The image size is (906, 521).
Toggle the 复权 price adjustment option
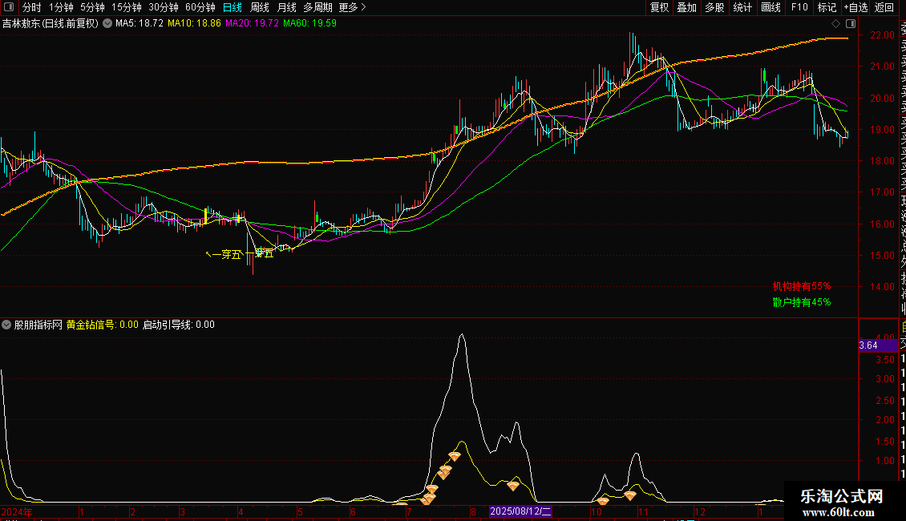(x=659, y=7)
